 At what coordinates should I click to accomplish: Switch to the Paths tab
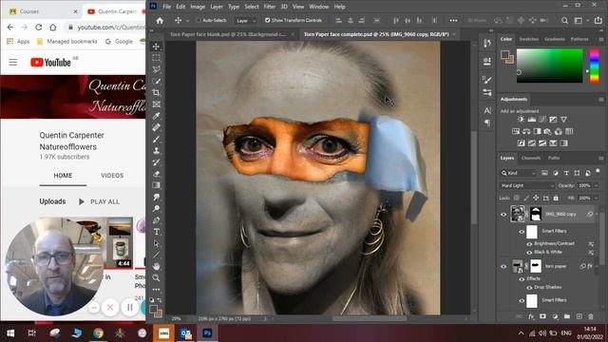pyautogui.click(x=553, y=158)
